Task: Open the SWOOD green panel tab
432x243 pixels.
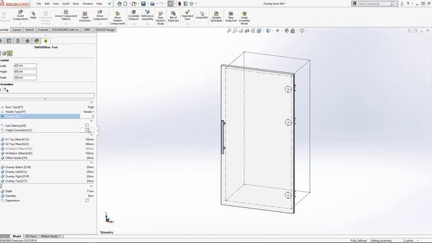Action: pos(46,40)
